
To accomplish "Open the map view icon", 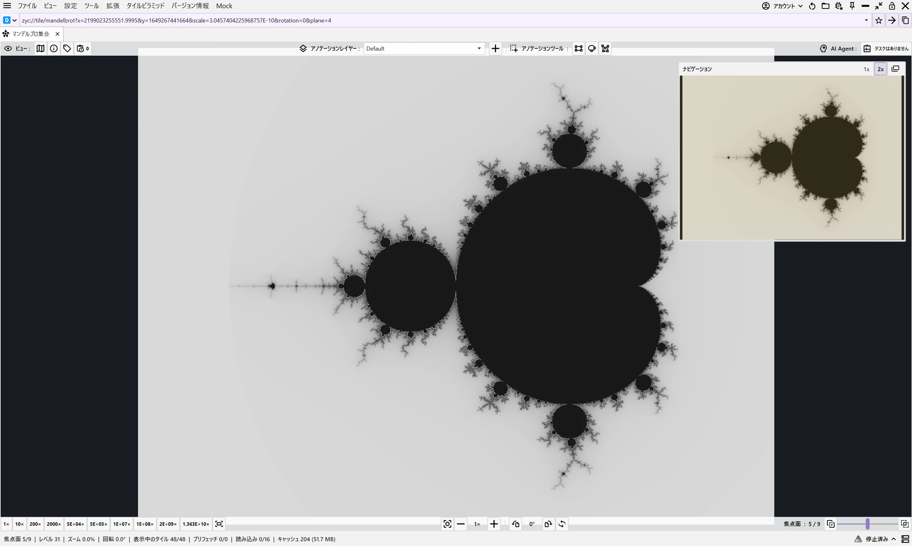I will click(41, 48).
